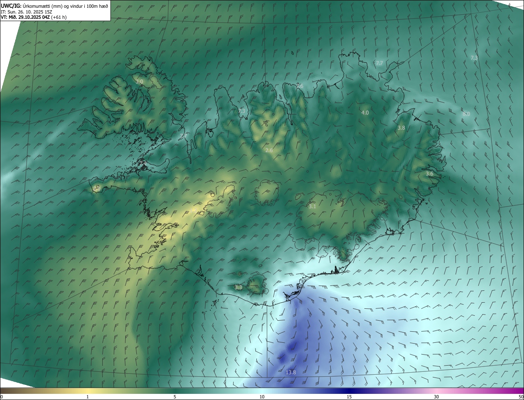Image resolution: width=524 pixels, height=400 pixels.
Task: Click the colorbar tick labeled 1
Action: point(88,397)
